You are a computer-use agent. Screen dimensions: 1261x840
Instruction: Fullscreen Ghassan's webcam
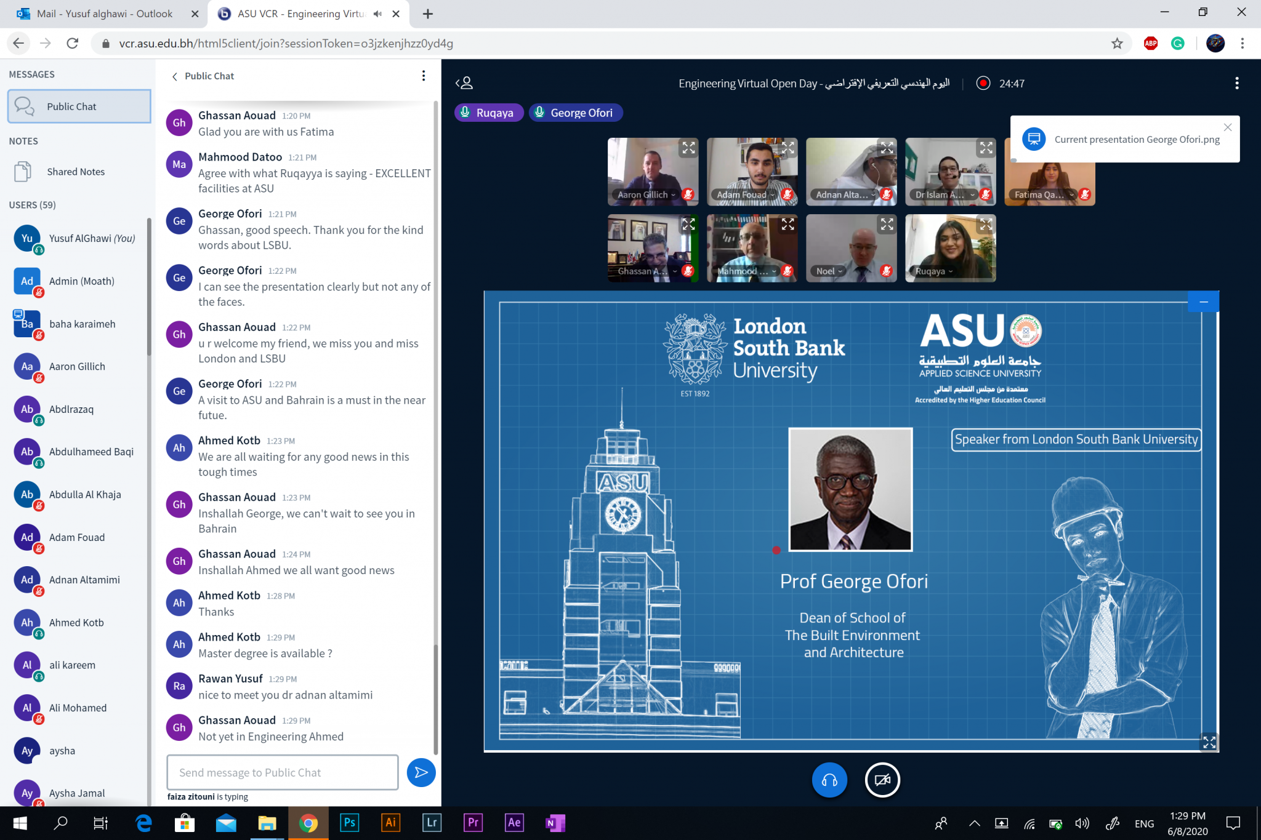click(x=688, y=225)
